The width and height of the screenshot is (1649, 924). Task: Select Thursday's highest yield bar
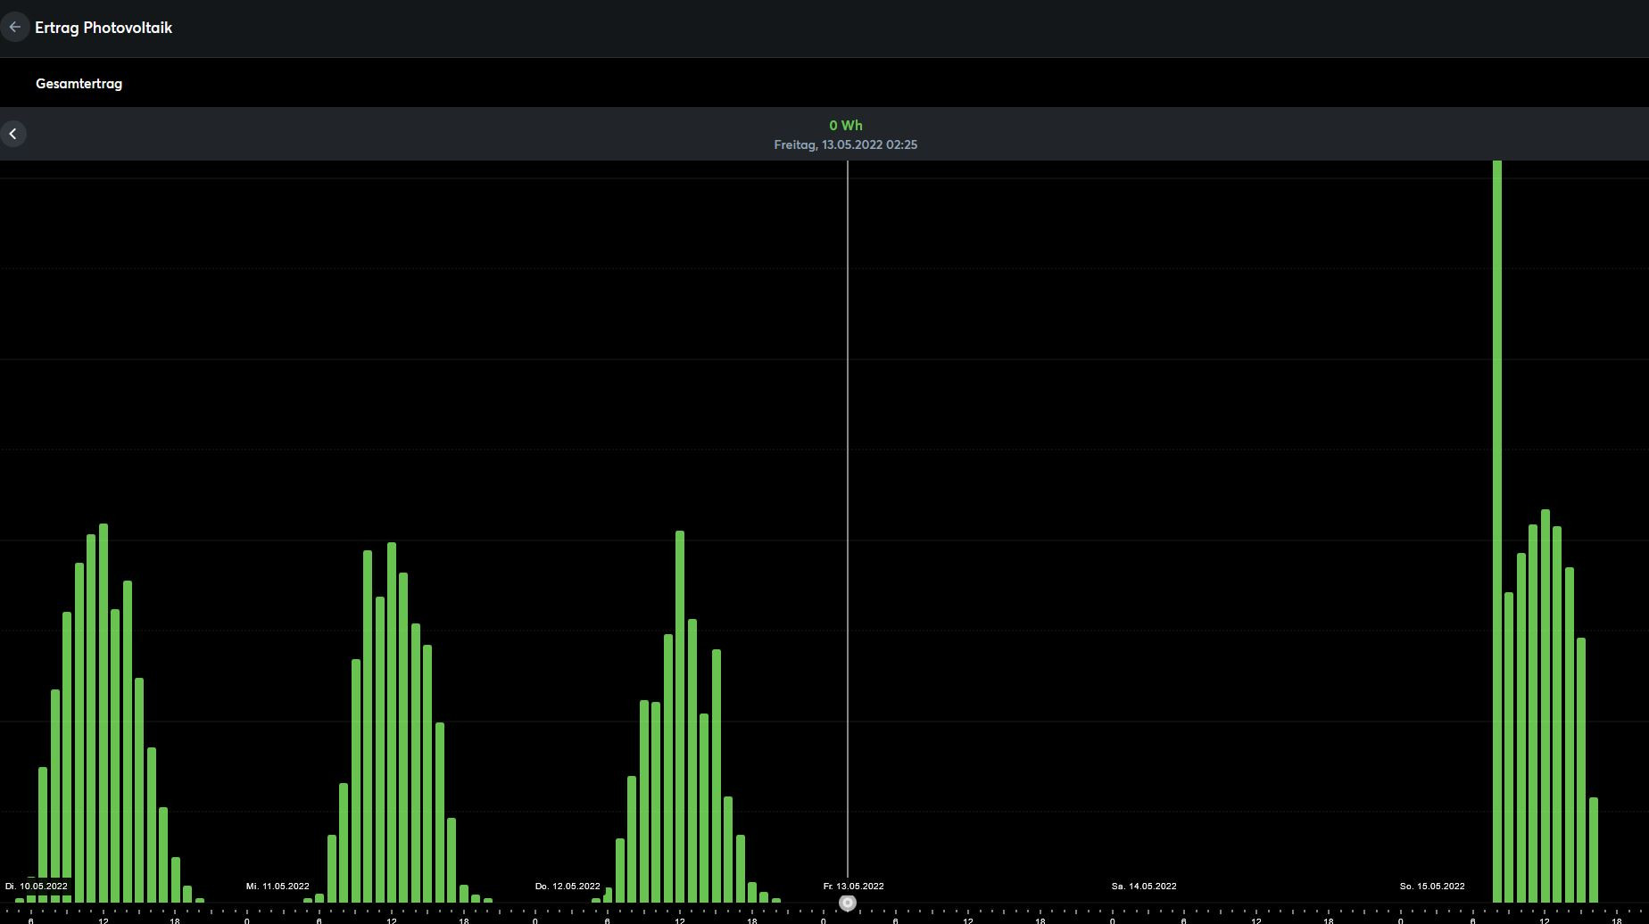click(680, 714)
